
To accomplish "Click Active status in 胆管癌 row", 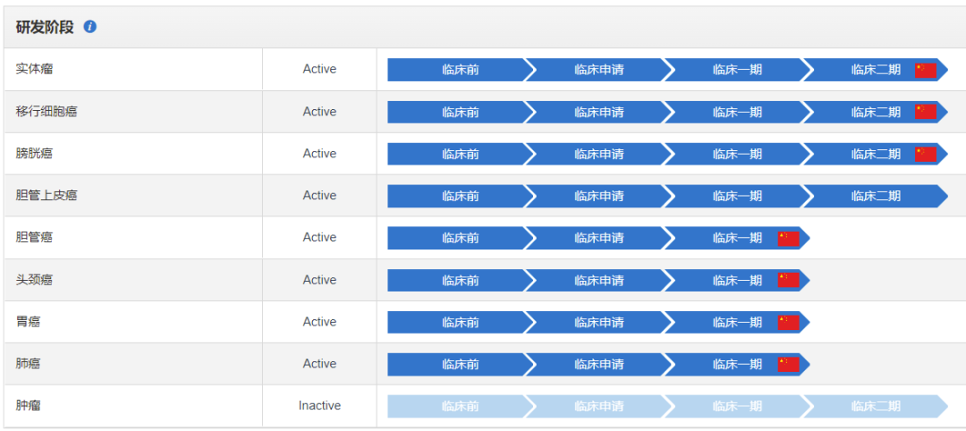I will 319,237.
